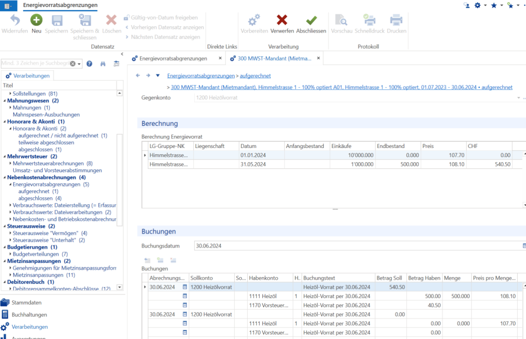Navigate back with the breadcrumb left arrow

pos(138,75)
